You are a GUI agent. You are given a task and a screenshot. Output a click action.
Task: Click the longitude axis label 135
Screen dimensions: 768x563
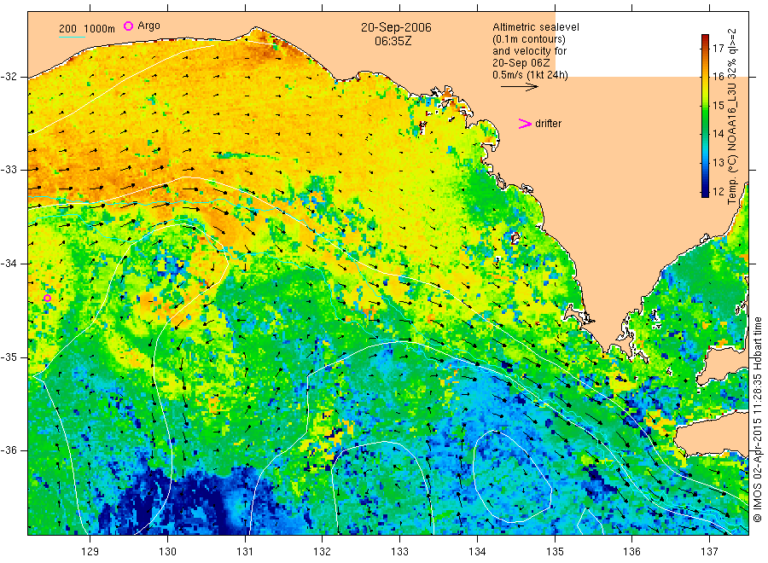tap(555, 551)
